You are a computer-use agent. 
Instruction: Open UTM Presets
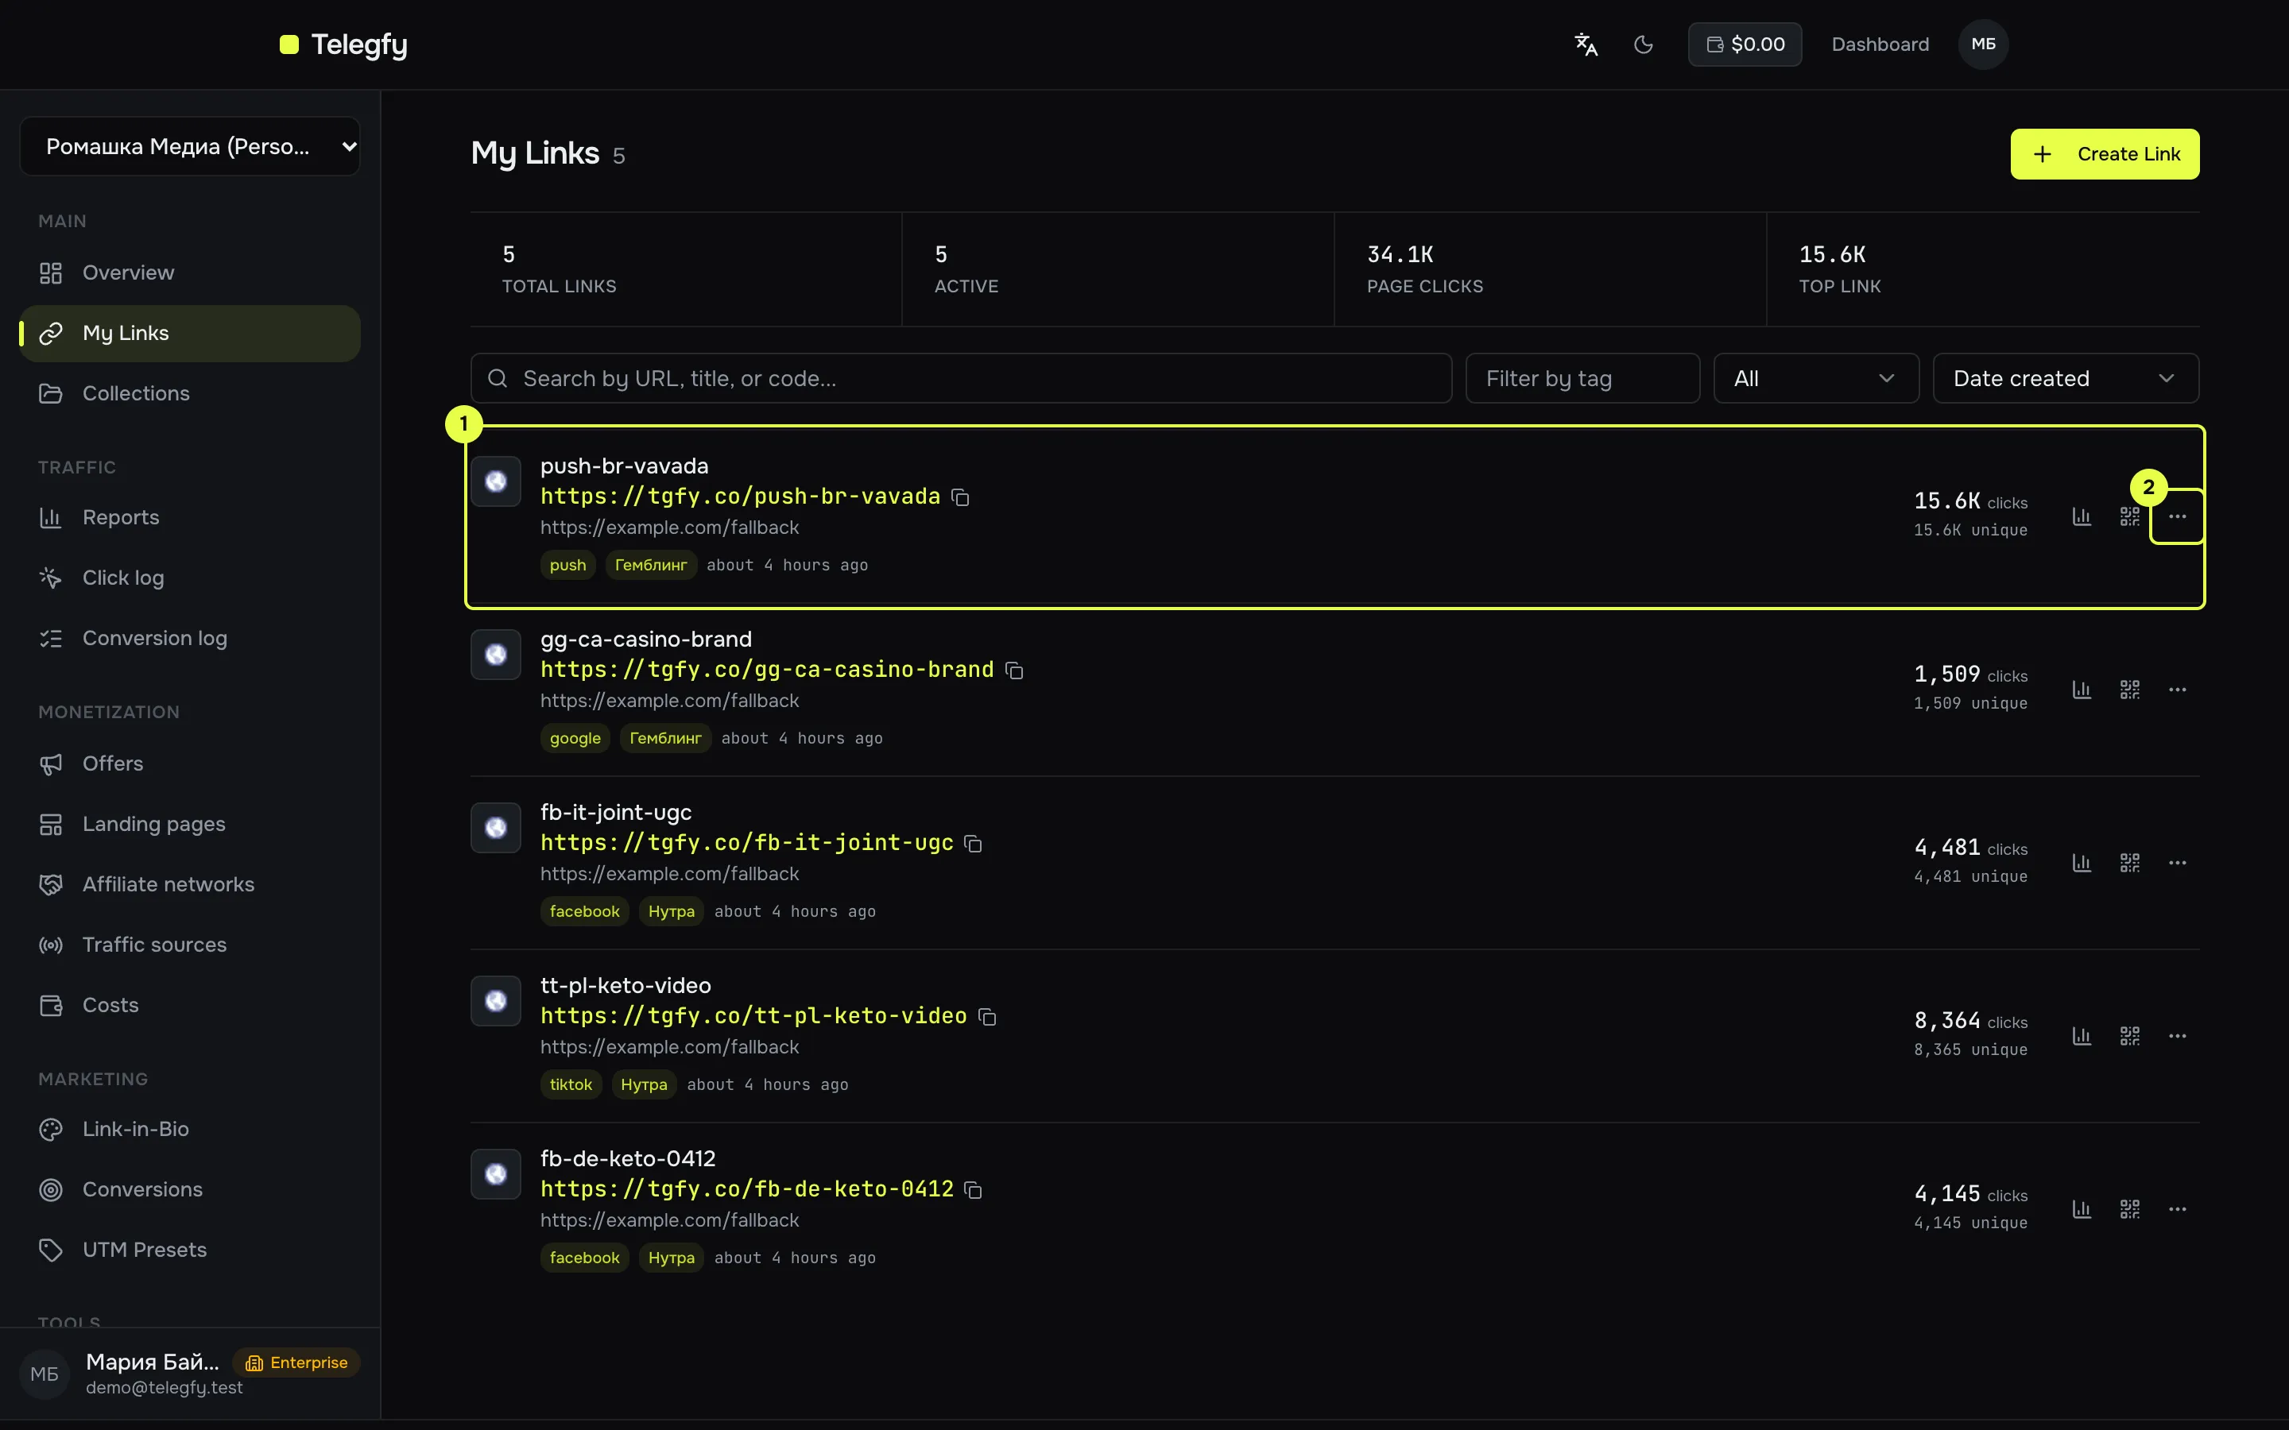(x=190, y=1250)
